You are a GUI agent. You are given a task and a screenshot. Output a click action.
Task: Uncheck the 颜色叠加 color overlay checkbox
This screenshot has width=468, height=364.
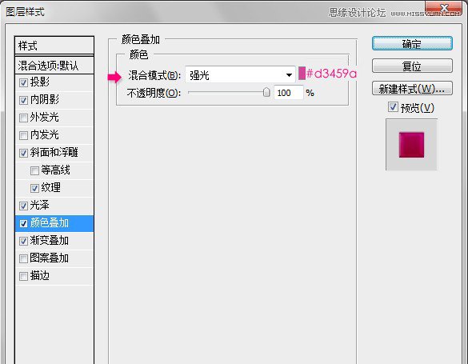pos(23,223)
